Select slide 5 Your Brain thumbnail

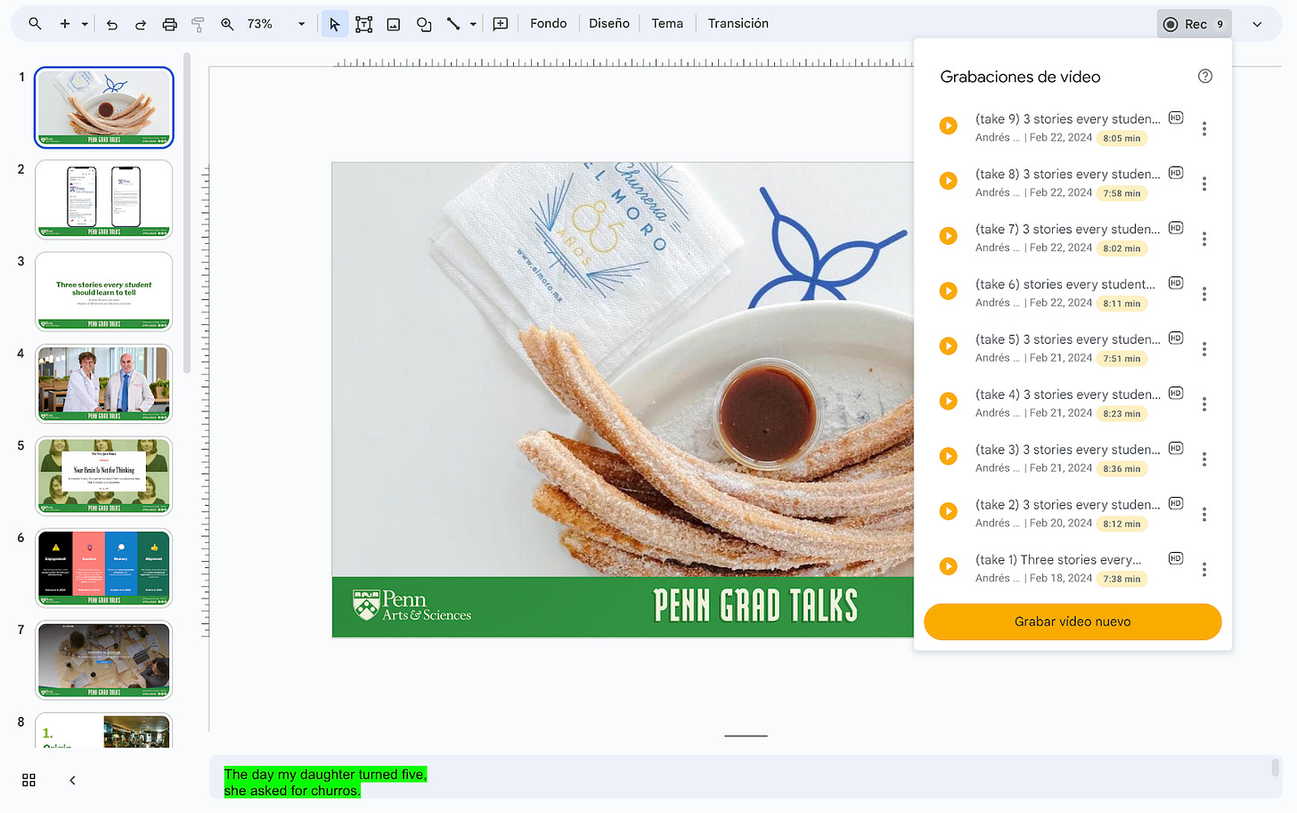coord(104,476)
